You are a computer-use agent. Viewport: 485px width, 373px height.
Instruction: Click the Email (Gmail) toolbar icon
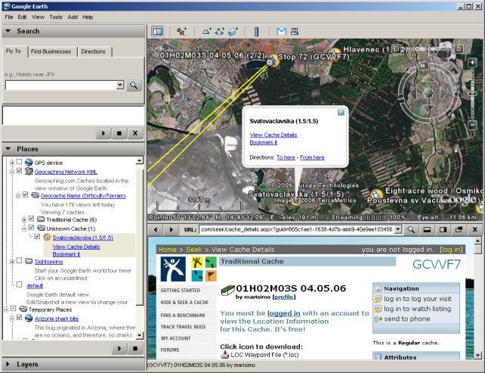[282, 31]
